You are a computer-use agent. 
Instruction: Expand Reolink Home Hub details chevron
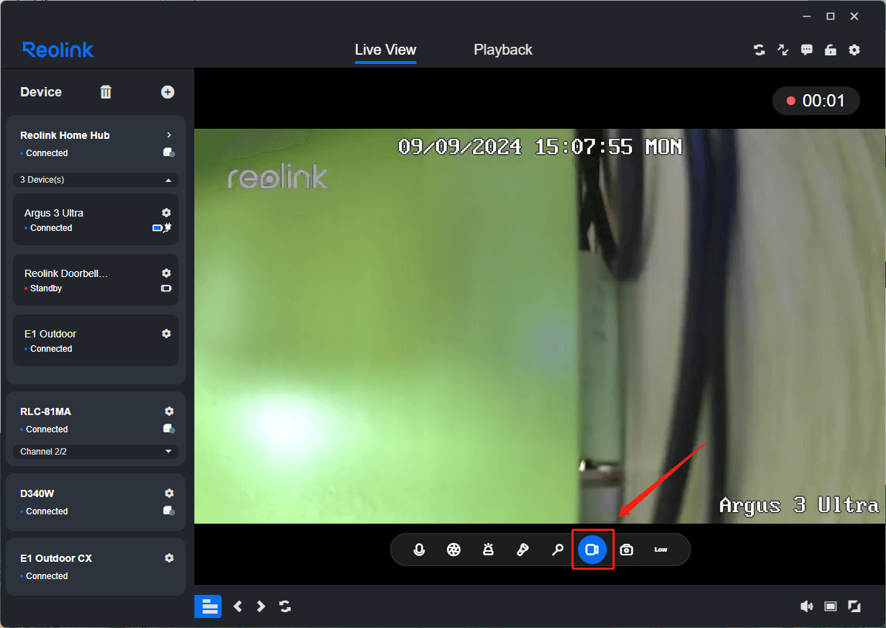(x=168, y=135)
